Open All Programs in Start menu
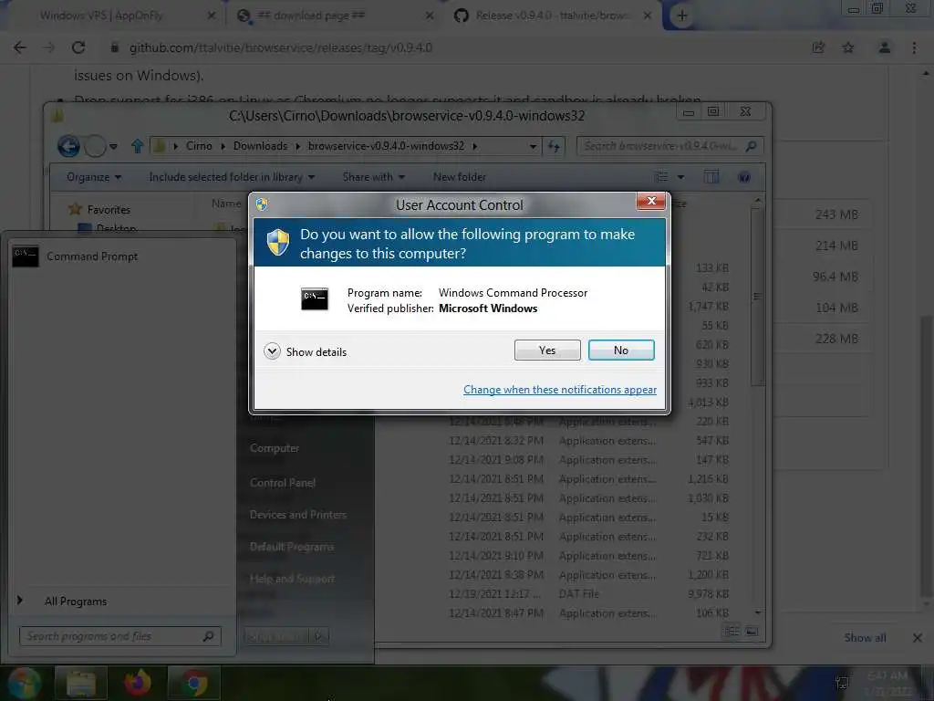Screen dimensions: 934x701 [75, 601]
